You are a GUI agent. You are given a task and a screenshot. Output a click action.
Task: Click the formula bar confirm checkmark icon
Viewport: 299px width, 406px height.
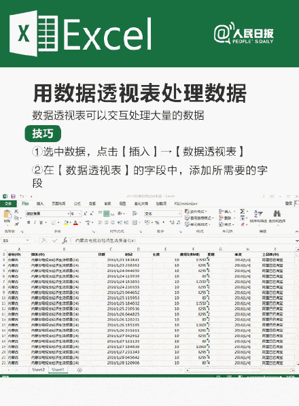tap(54, 241)
